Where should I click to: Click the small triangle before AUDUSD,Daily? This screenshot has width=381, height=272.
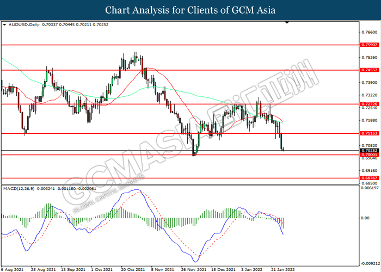point(4,24)
